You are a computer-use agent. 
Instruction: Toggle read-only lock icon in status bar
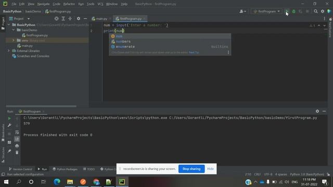click(328, 175)
